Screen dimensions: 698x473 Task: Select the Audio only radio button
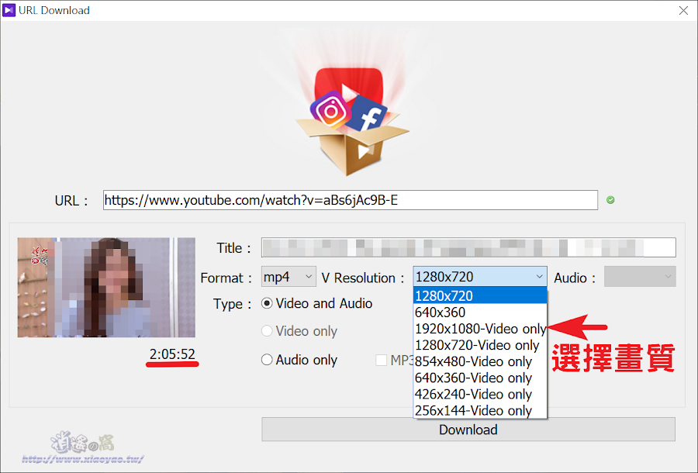click(267, 360)
